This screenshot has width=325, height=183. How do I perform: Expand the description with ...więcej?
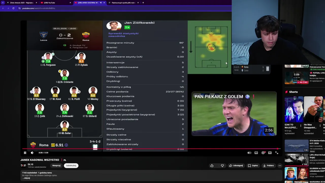(x=26, y=178)
